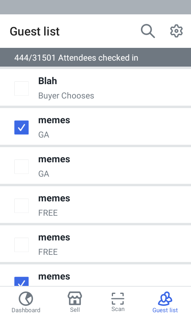Viewport: 191px width, 319px height.
Task: Switch to the Sell tab label
Action: pyautogui.click(x=75, y=310)
